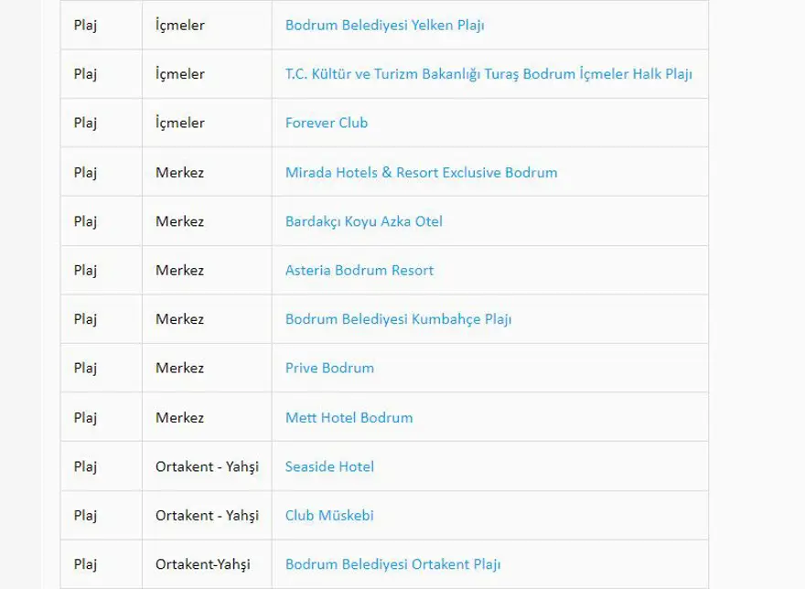Screen dimensions: 805x589
Task: Click the Turaş Bodrum İçmeler Halk Plajı link
Action: [488, 74]
